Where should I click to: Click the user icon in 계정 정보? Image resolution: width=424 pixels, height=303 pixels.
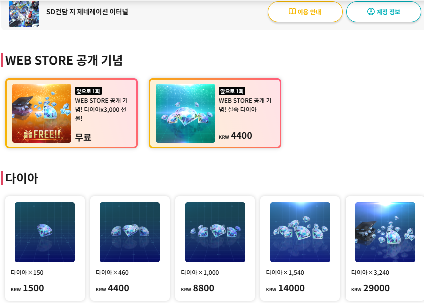(x=371, y=12)
